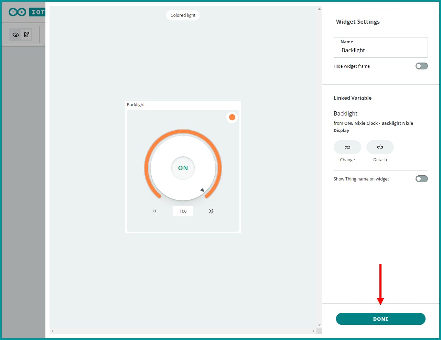Click the Linked Variable heading
Viewport: 441px width, 340px height.
pos(353,98)
